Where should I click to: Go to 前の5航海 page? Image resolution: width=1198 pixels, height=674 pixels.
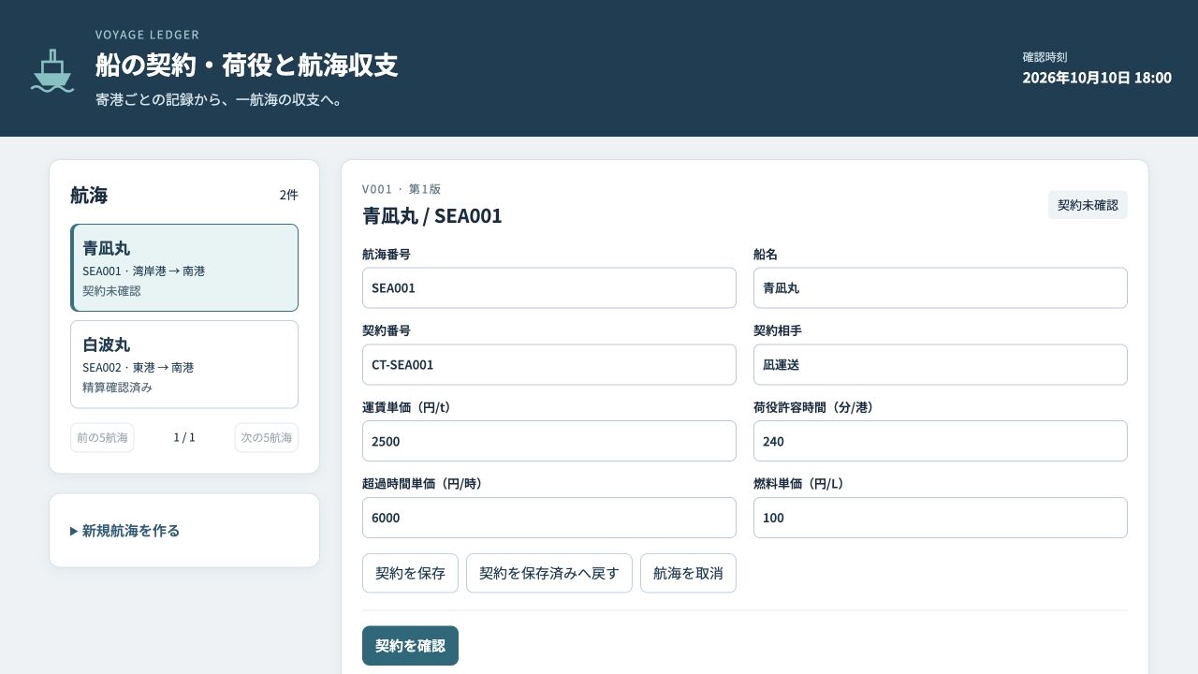pos(102,437)
